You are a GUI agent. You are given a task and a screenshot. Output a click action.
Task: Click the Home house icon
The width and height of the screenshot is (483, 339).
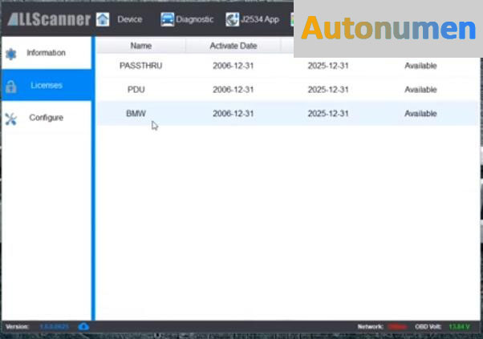(103, 19)
